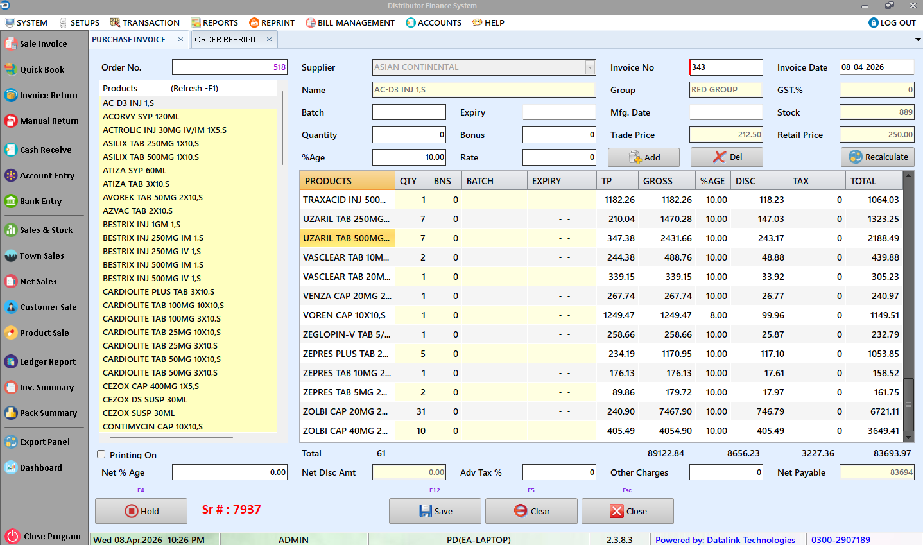Click Close Program power icon
The height and width of the screenshot is (545, 923).
click(12, 536)
